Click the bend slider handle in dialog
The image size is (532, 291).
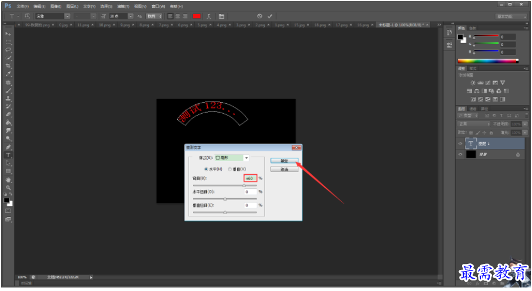pyautogui.click(x=244, y=185)
